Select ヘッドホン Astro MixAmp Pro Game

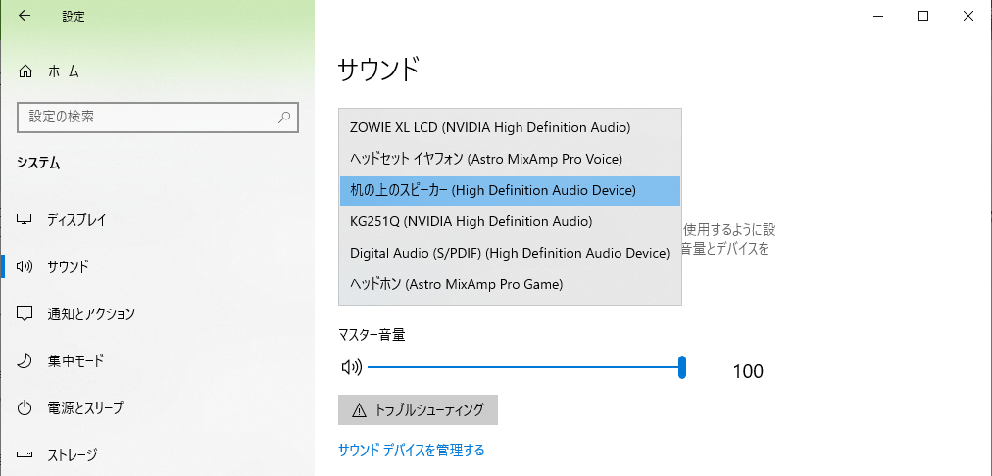(x=510, y=284)
